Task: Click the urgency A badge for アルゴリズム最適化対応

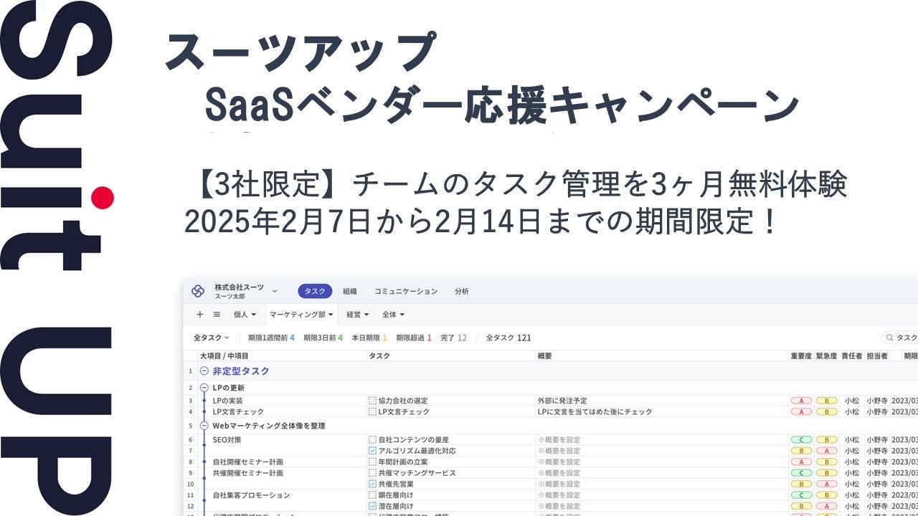Action: (x=826, y=451)
